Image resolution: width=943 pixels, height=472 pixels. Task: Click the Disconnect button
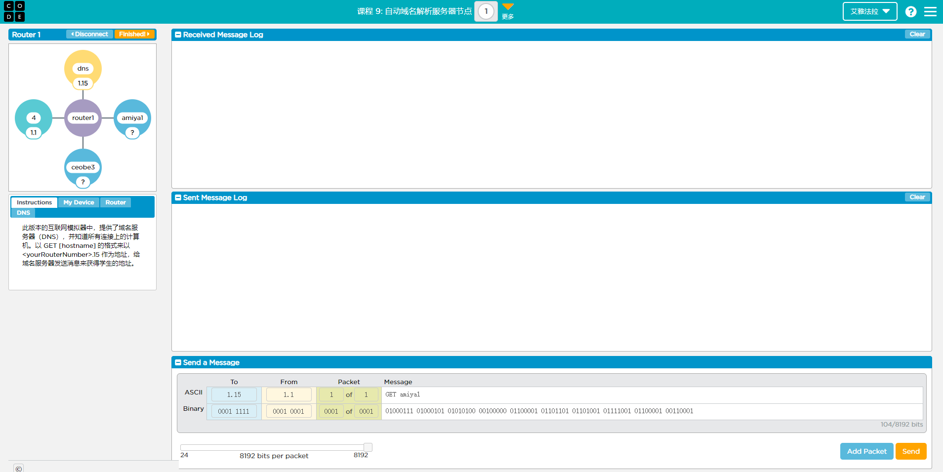89,34
